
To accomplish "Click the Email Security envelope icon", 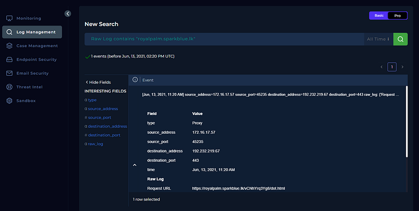I will (9, 73).
